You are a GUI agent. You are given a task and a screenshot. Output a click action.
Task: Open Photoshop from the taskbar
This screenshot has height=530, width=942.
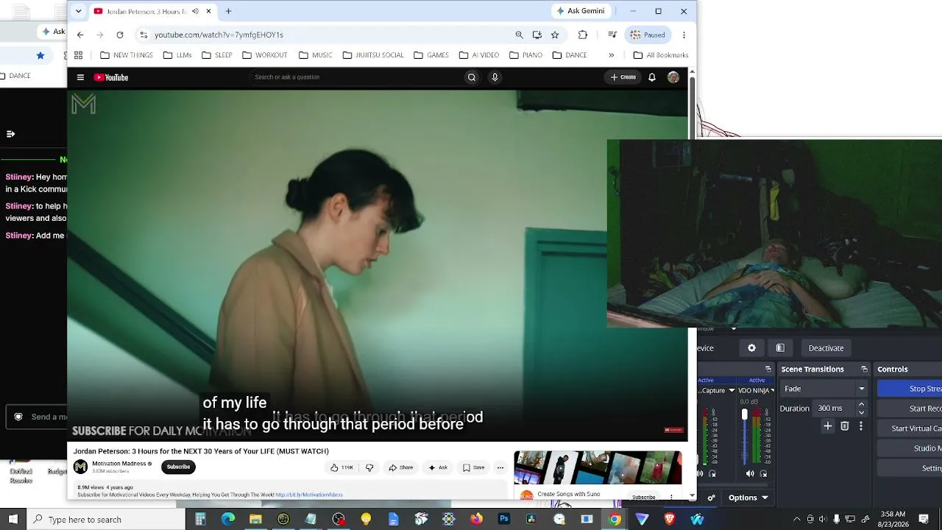click(x=504, y=519)
